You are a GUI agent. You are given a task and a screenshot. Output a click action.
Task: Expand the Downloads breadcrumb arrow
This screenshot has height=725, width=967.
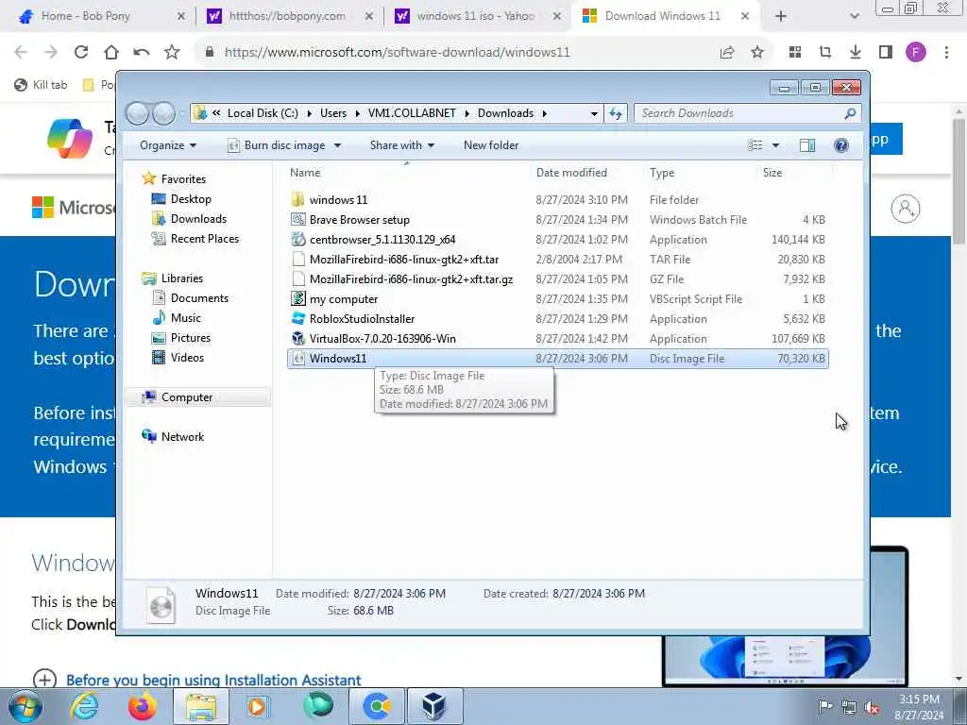pyautogui.click(x=545, y=113)
